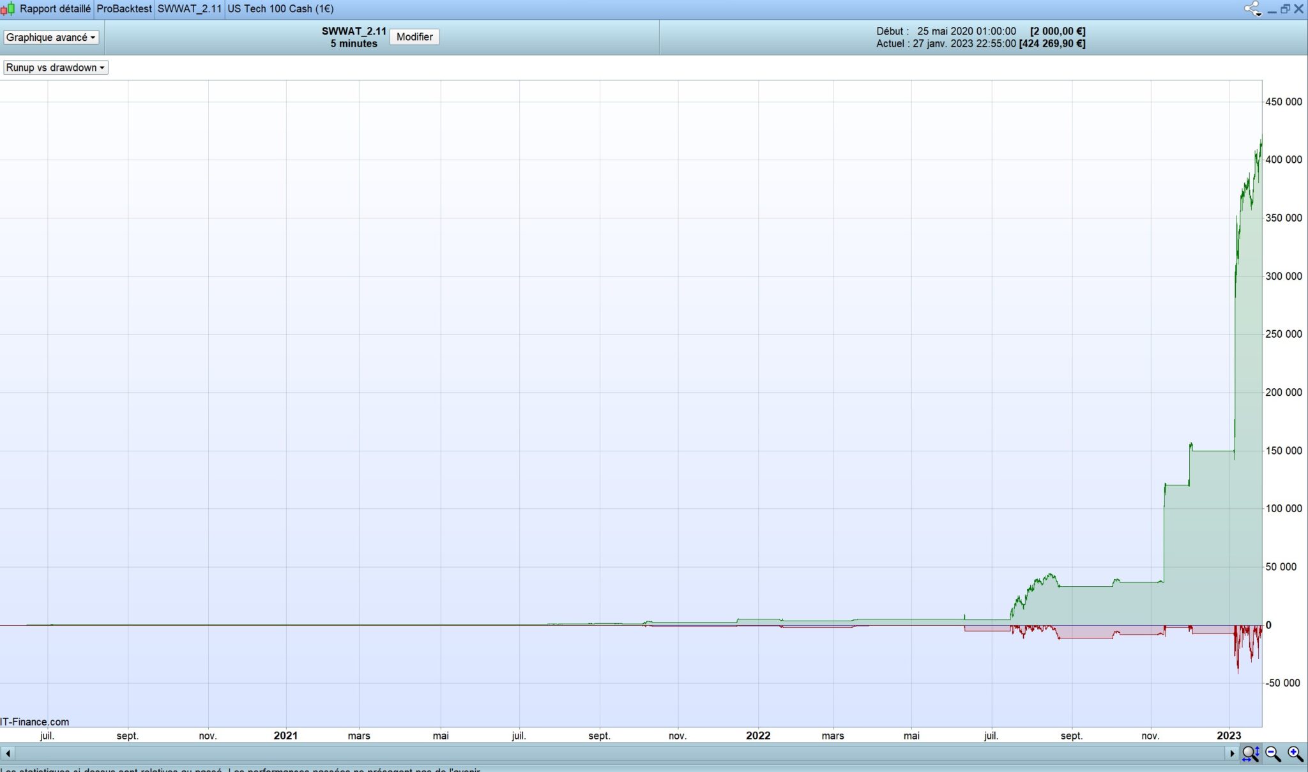Open the share icon menu
1308x772 pixels.
(x=1252, y=9)
